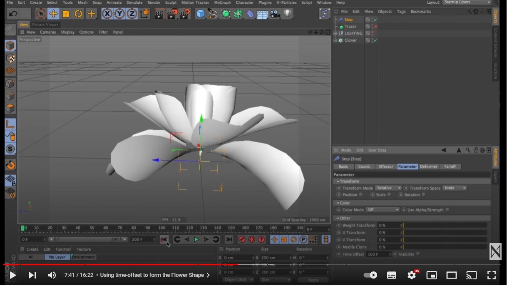
Task: Click the Go to End button
Action: [229, 239]
